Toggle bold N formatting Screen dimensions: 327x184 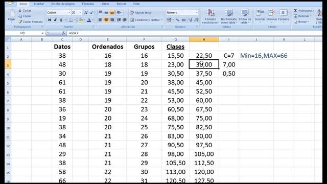pos(50,20)
